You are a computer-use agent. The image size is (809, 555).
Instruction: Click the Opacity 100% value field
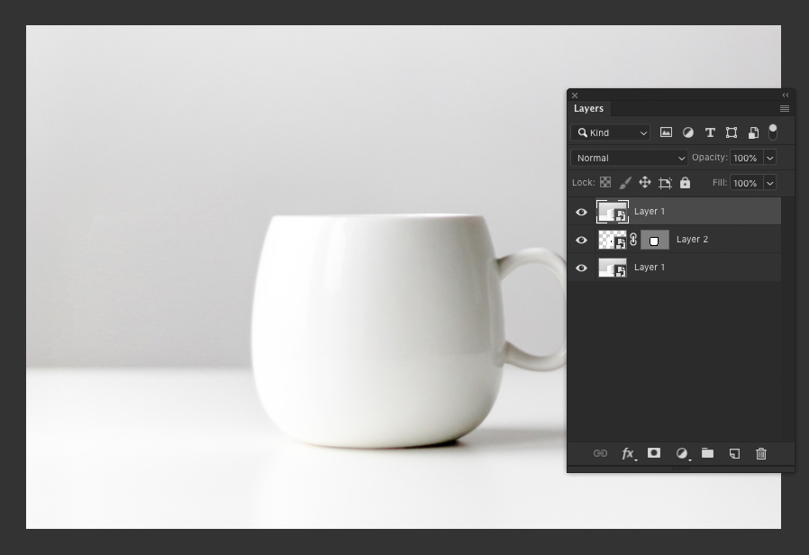click(x=746, y=158)
